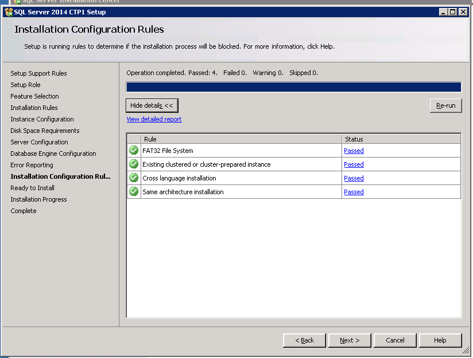This screenshot has width=473, height=358.
Task: Open Help for this setup page
Action: pos(440,340)
